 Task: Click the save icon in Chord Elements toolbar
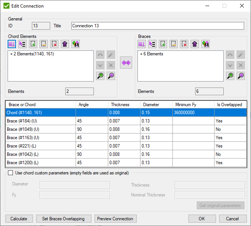(76, 44)
